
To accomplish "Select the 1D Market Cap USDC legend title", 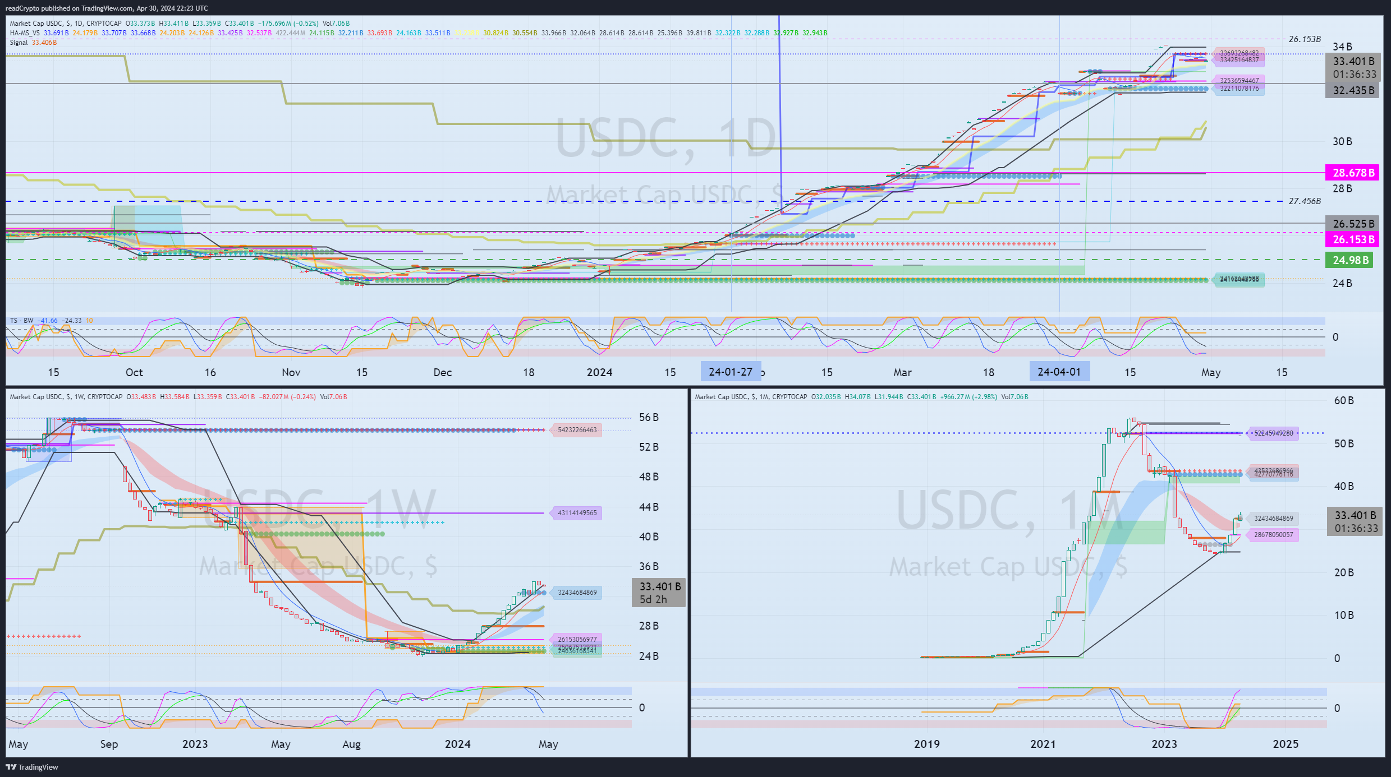I will click(x=66, y=24).
